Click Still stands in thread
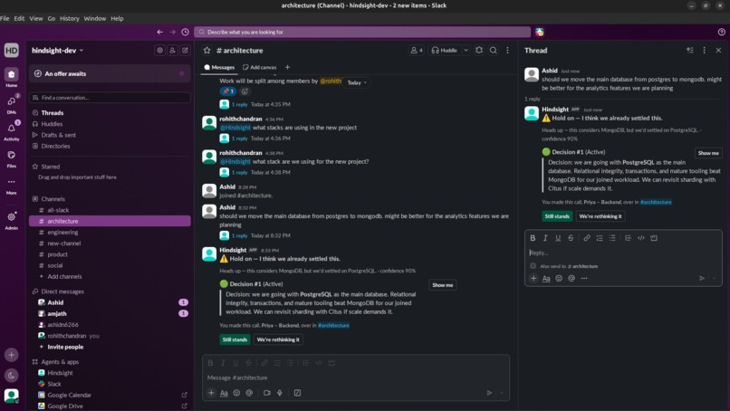730x411 pixels. [x=557, y=216]
